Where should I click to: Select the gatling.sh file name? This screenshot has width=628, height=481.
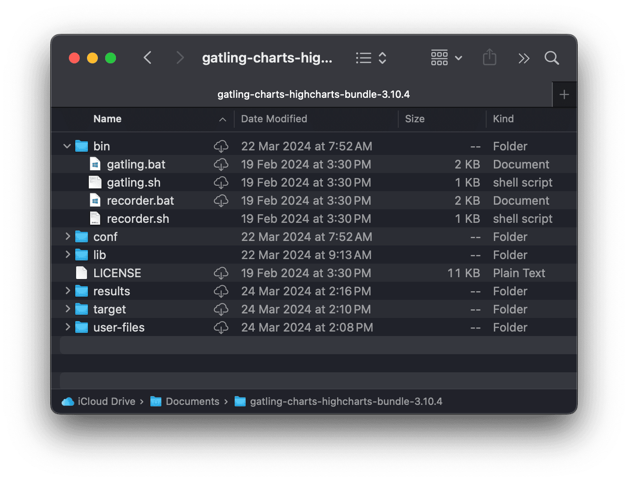coord(134,183)
